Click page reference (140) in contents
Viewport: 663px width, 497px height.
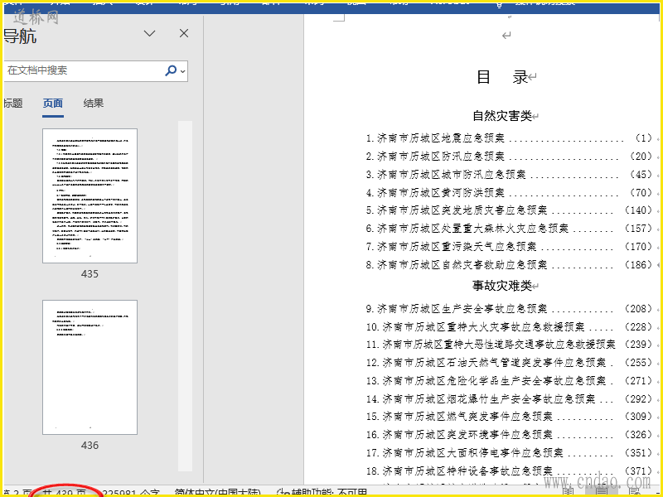pyautogui.click(x=639, y=210)
